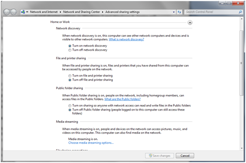Click the scrollbar up arrow
This screenshot has width=246, height=163.
coord(242,19)
